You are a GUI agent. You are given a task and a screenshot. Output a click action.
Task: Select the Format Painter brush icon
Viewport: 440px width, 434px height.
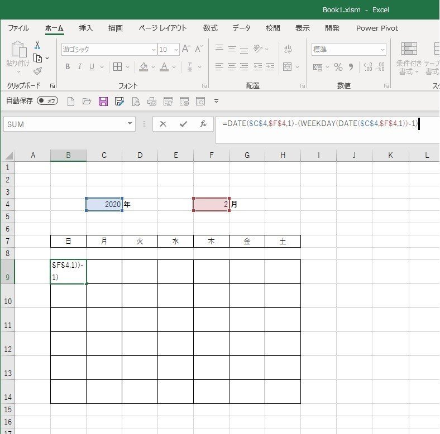pos(37,71)
